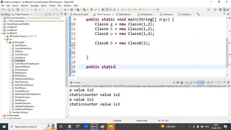Click the Save toolbar icon
This screenshot has height=130, width=231.
point(9,10)
